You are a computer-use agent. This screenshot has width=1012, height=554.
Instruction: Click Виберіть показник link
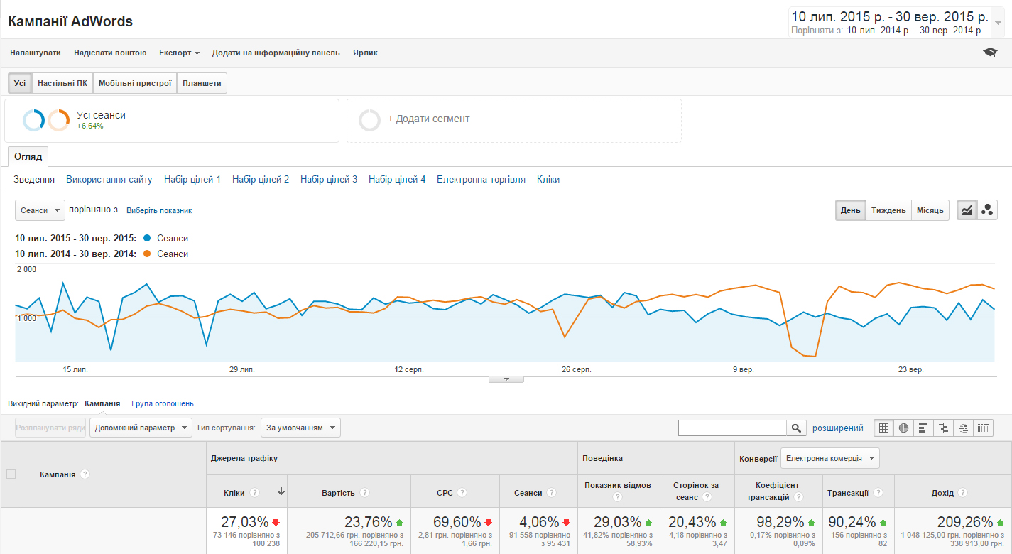(x=159, y=211)
